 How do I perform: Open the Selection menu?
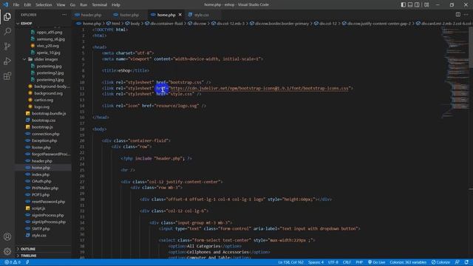[44, 4]
